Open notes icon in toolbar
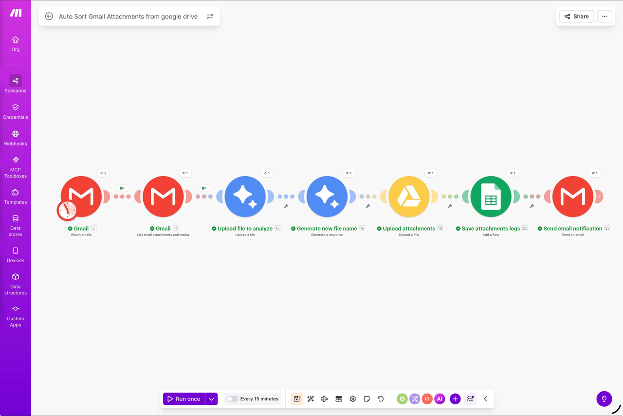This screenshot has height=416, width=623. coord(367,399)
